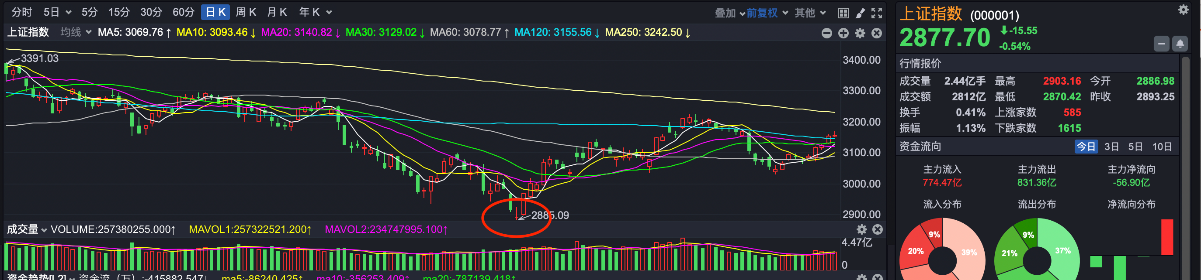1201x280 pixels.
Task: Switch to 分时 intraday chart
Action: (21, 12)
